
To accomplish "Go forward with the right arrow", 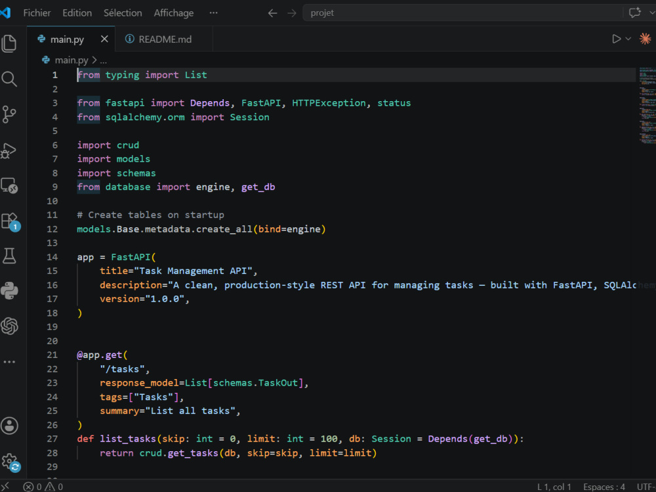I will coord(292,13).
